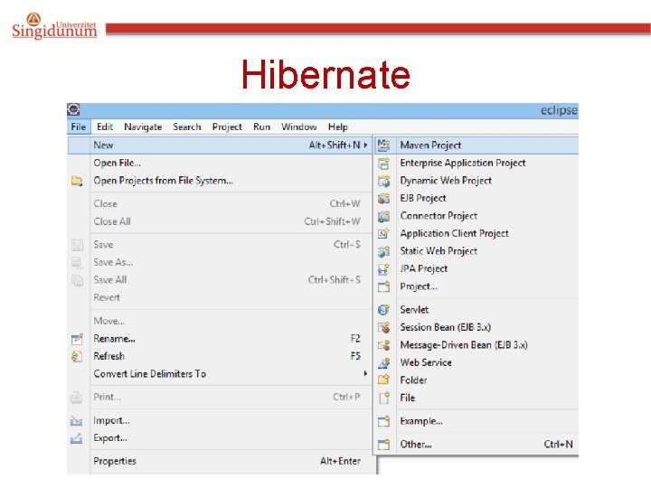The height and width of the screenshot is (488, 651).
Task: Select Session Bean (EJB 3.x) entry
Action: tap(476, 327)
